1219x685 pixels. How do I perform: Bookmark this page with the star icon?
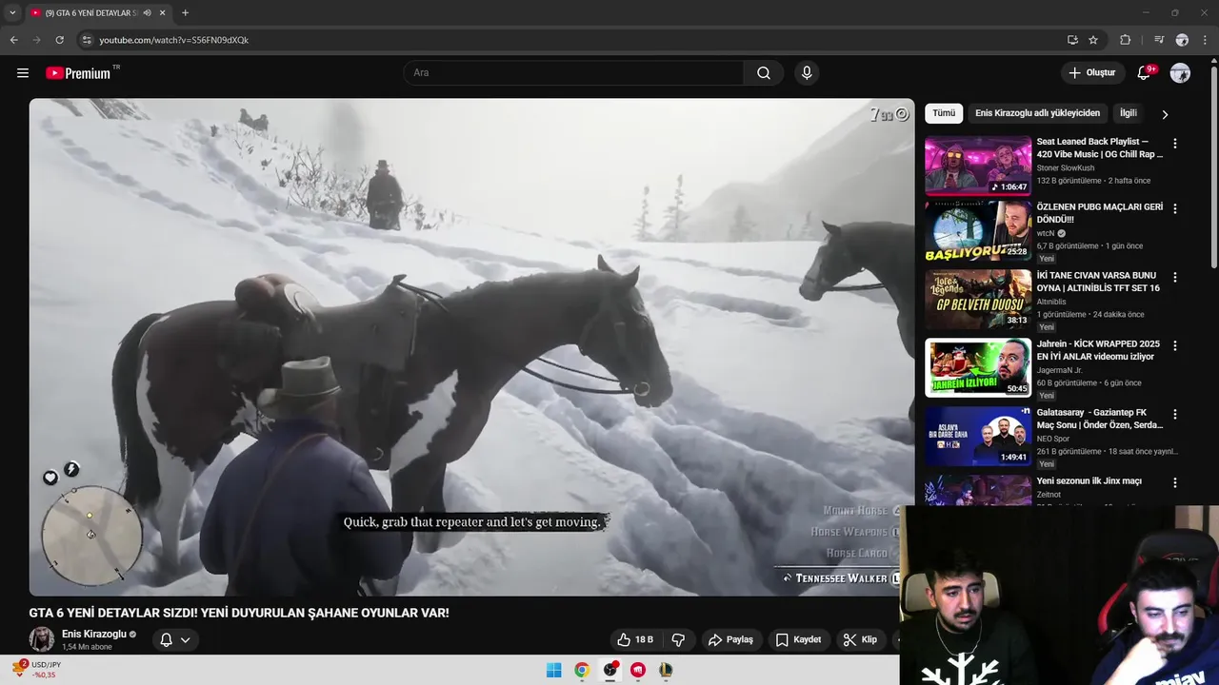1093,40
